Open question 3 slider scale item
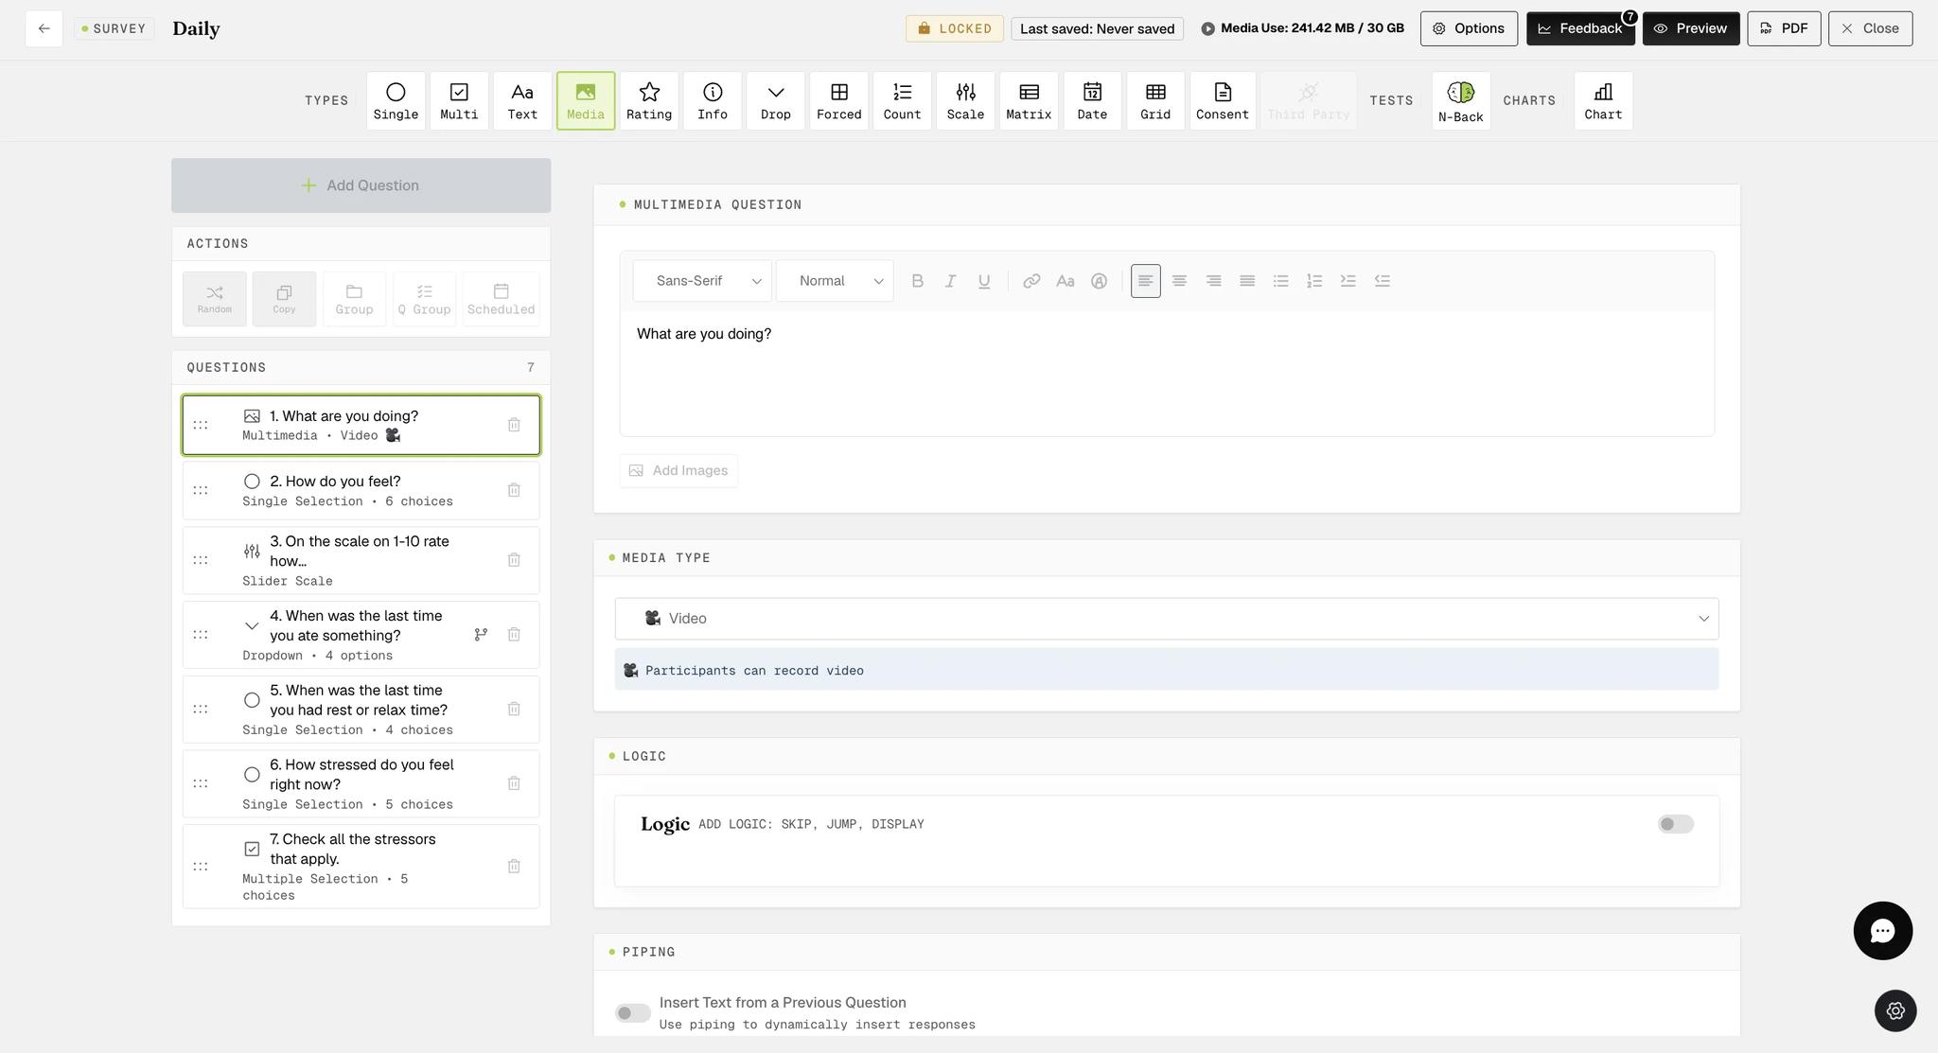This screenshot has height=1053, width=1938. point(361,560)
